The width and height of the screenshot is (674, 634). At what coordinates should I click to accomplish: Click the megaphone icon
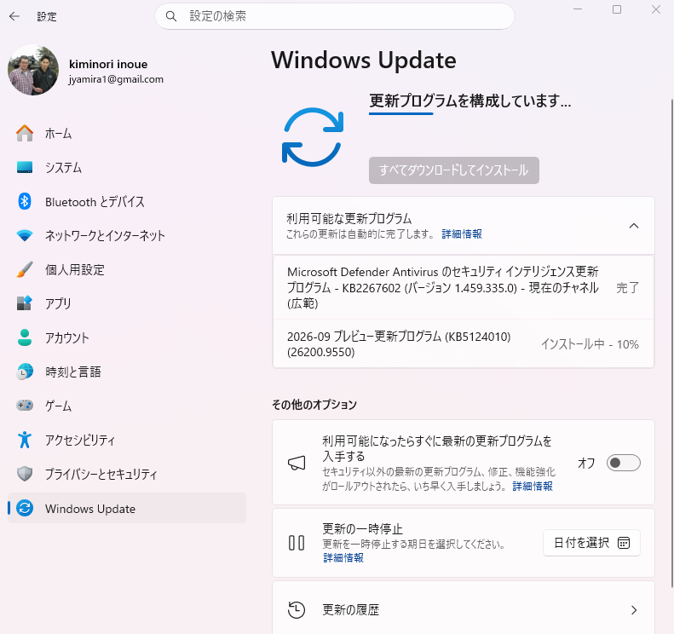coord(297,463)
